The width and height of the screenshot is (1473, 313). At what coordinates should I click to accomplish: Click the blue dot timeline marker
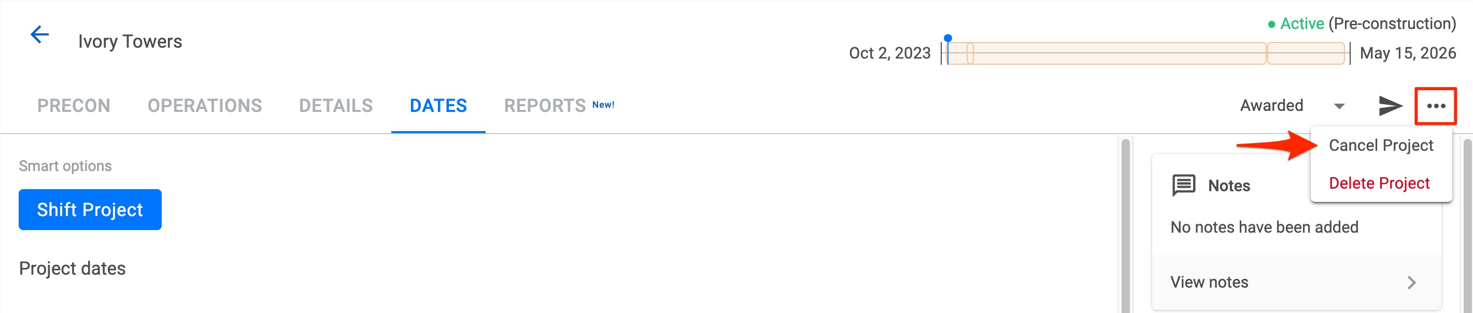pyautogui.click(x=947, y=38)
